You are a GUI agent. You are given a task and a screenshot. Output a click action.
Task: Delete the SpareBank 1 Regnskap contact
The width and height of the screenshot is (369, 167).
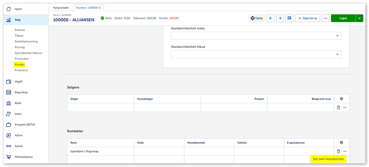pyautogui.click(x=338, y=151)
